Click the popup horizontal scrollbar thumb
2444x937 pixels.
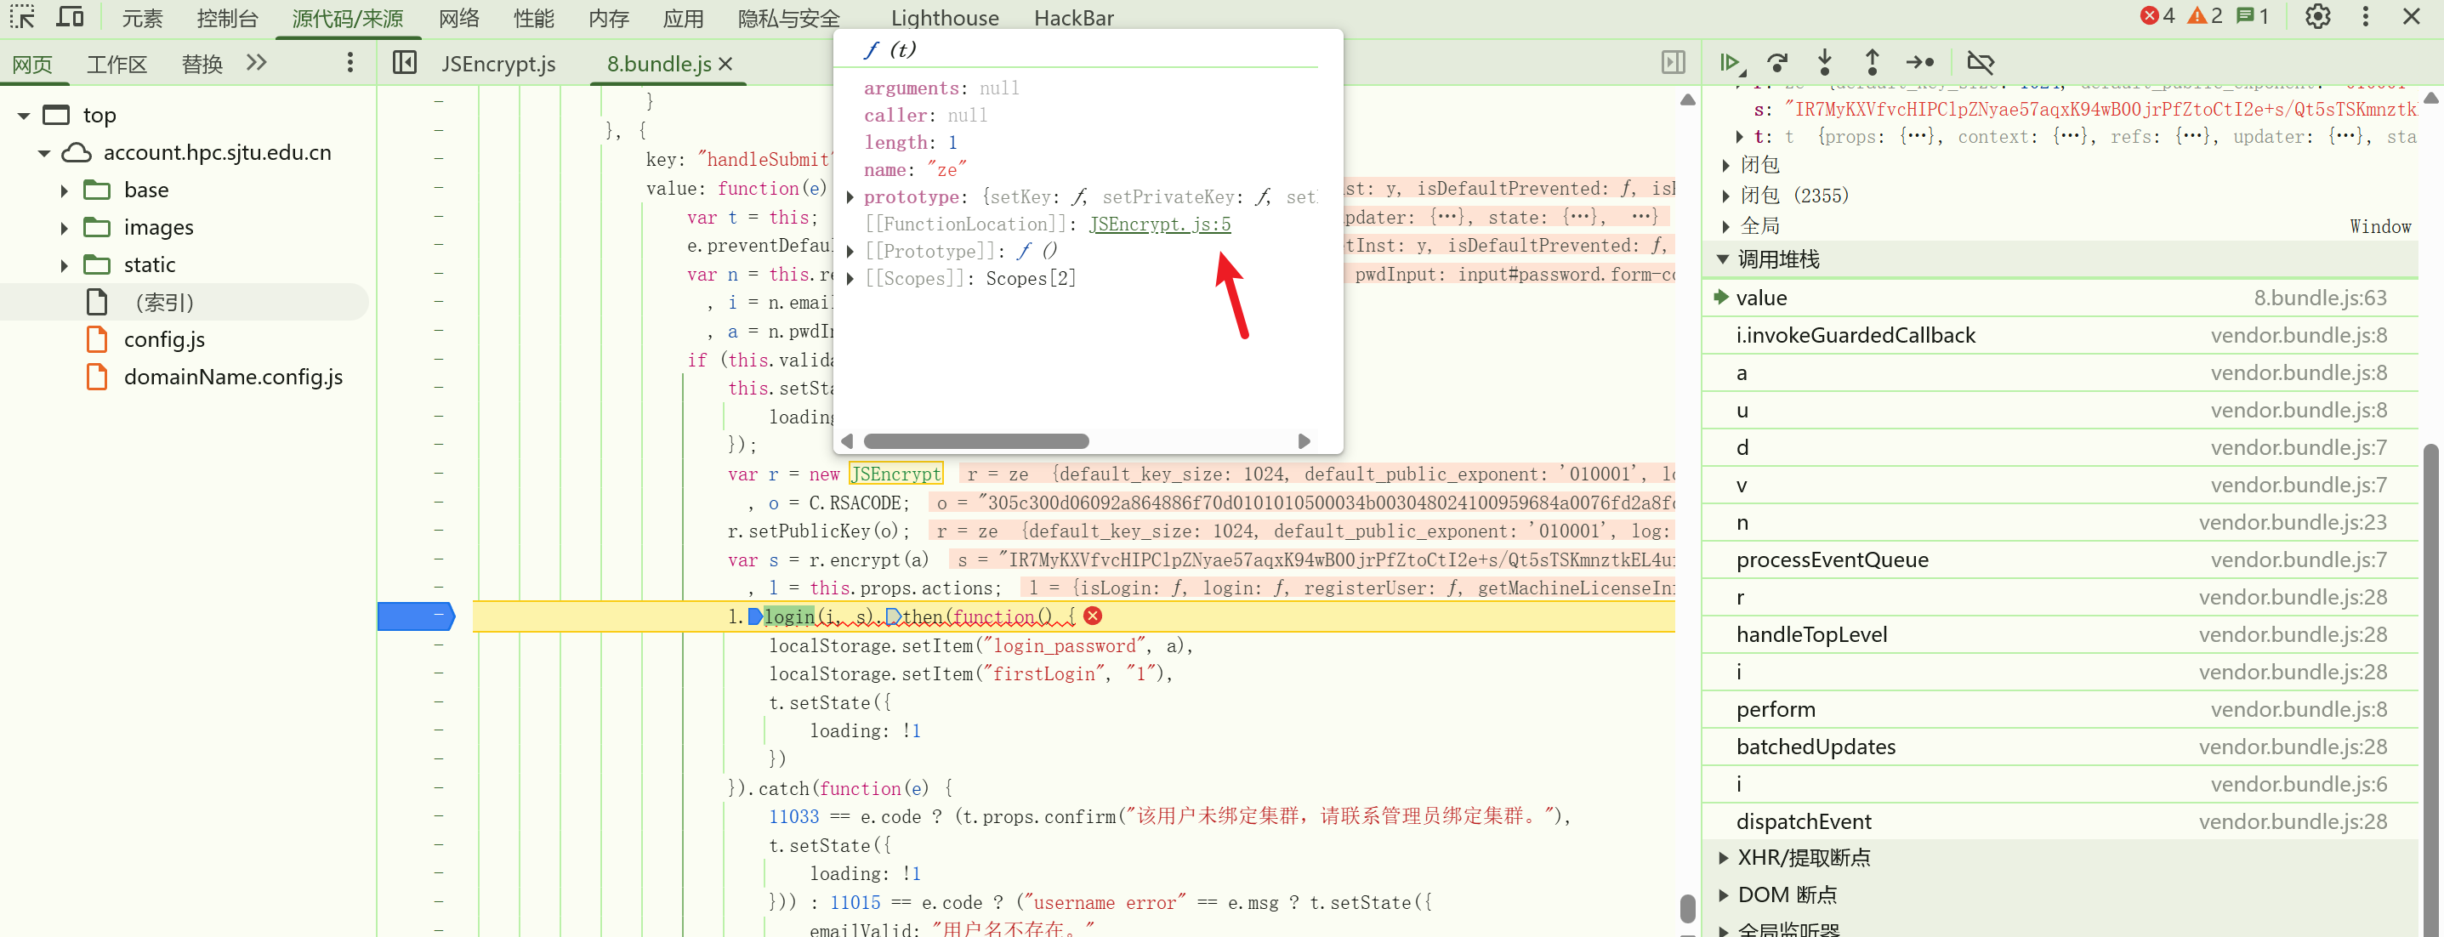pos(975,441)
